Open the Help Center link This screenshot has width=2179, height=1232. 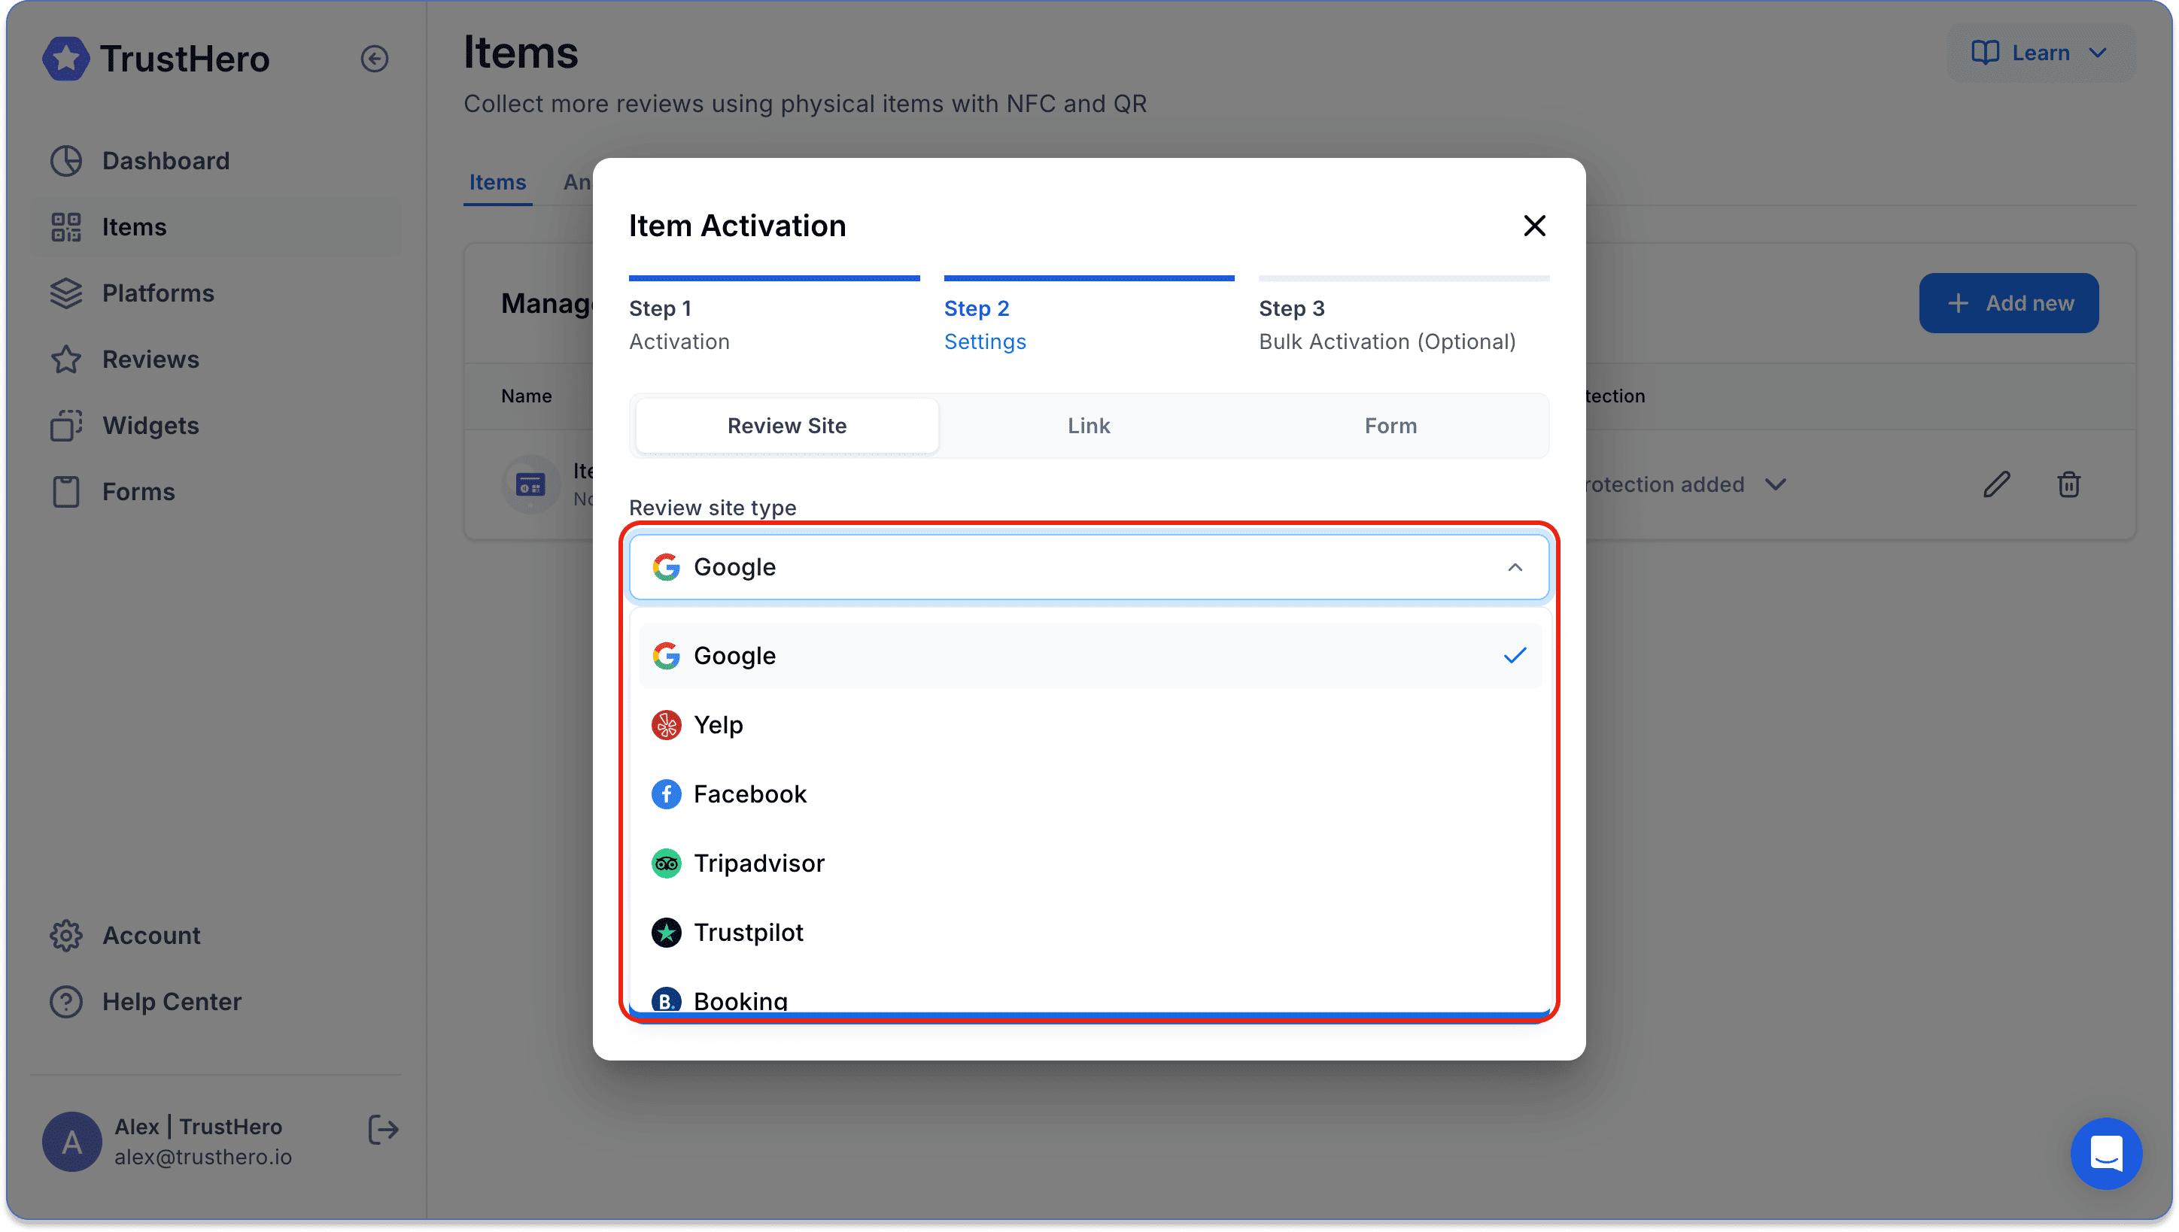pyautogui.click(x=171, y=1001)
